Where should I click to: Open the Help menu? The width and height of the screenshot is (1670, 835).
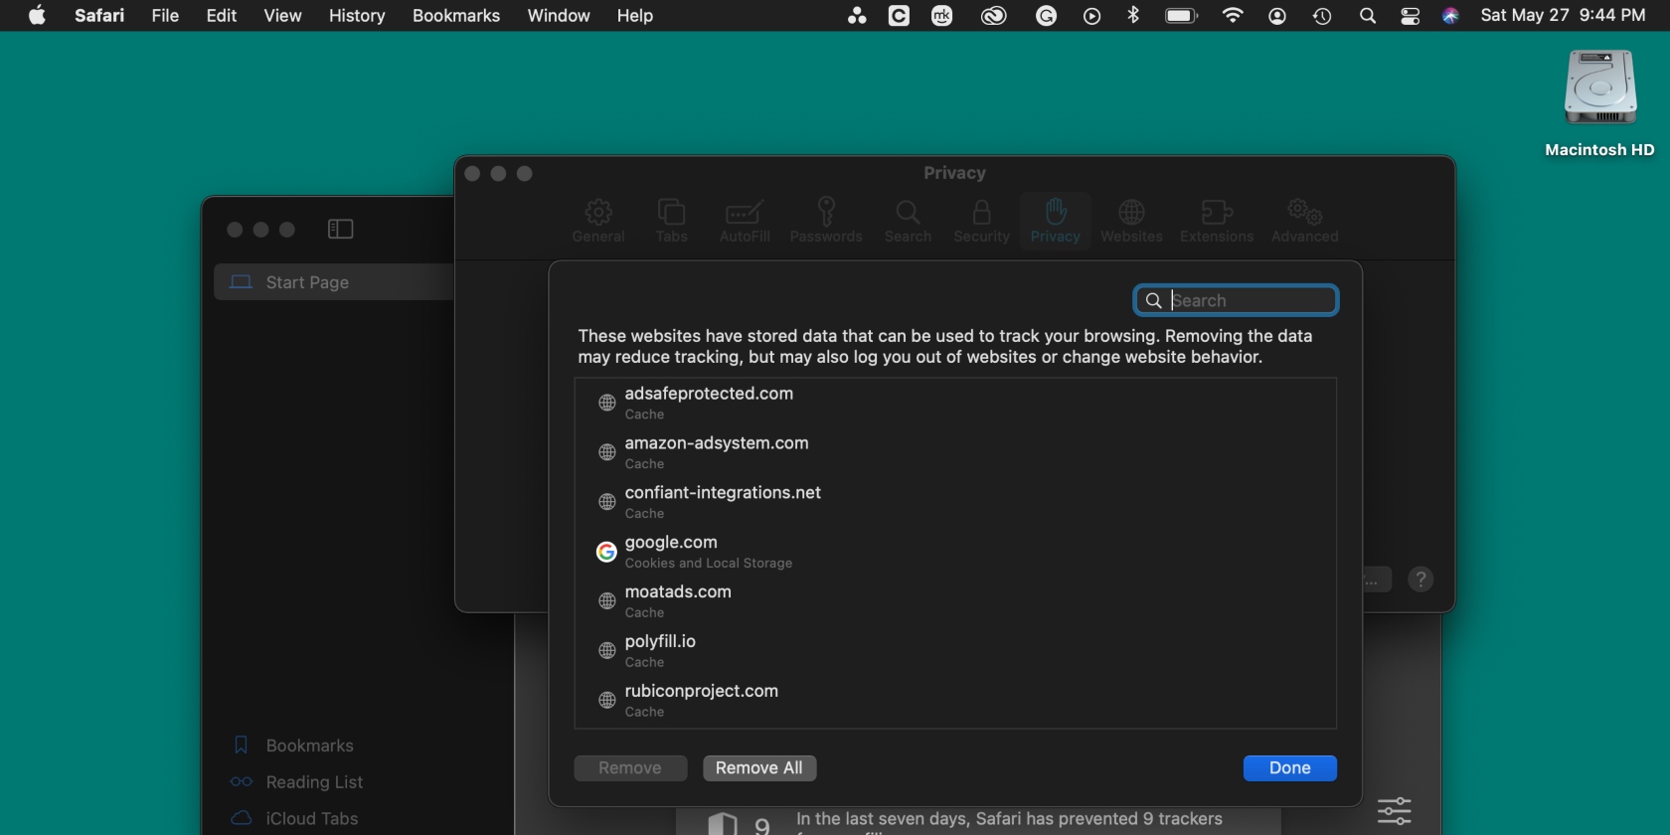[635, 16]
